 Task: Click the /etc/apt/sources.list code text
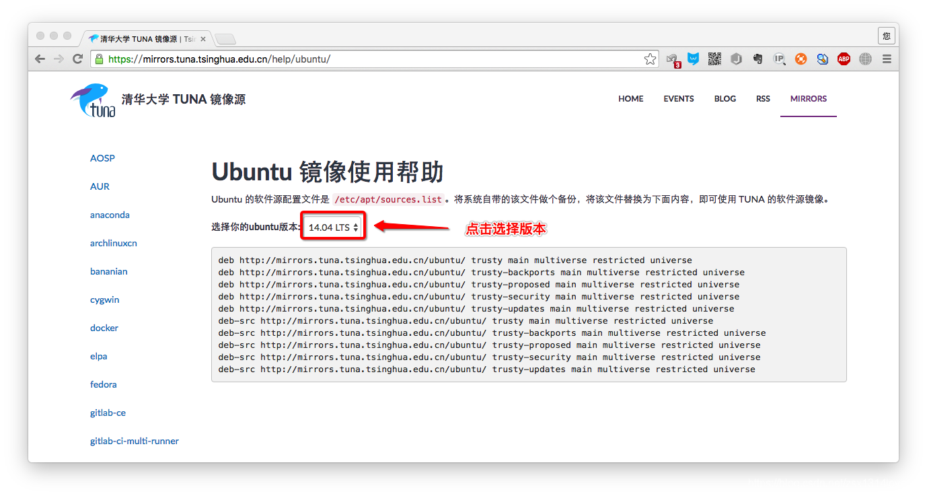pos(388,199)
